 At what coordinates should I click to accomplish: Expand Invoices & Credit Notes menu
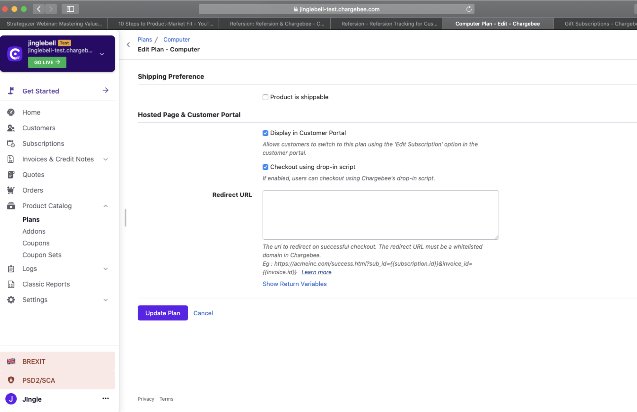pyautogui.click(x=105, y=159)
